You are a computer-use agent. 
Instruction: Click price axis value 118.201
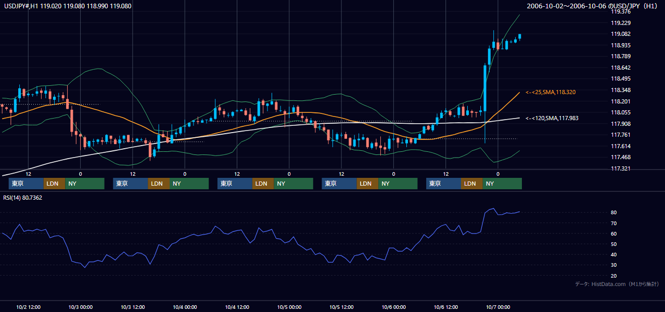click(x=620, y=101)
